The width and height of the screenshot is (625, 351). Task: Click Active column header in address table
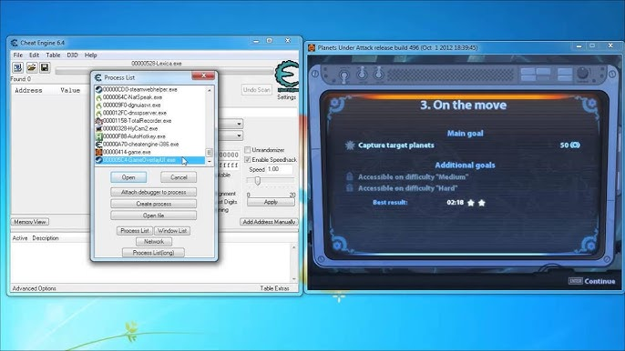[x=20, y=238]
